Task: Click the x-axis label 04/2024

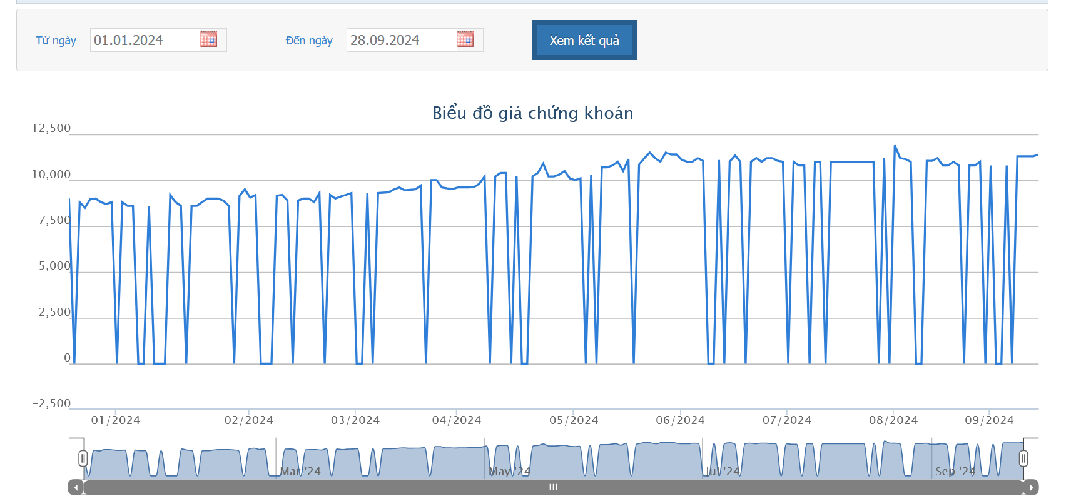Action: tap(457, 420)
